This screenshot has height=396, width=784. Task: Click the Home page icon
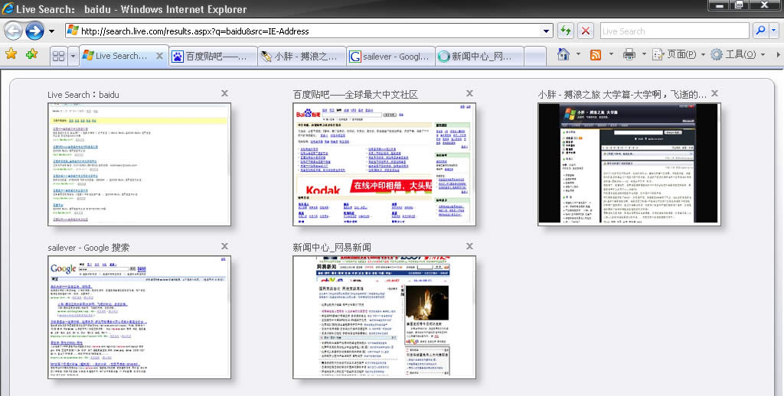click(563, 54)
